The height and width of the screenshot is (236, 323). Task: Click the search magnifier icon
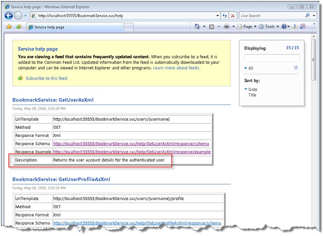308,15
